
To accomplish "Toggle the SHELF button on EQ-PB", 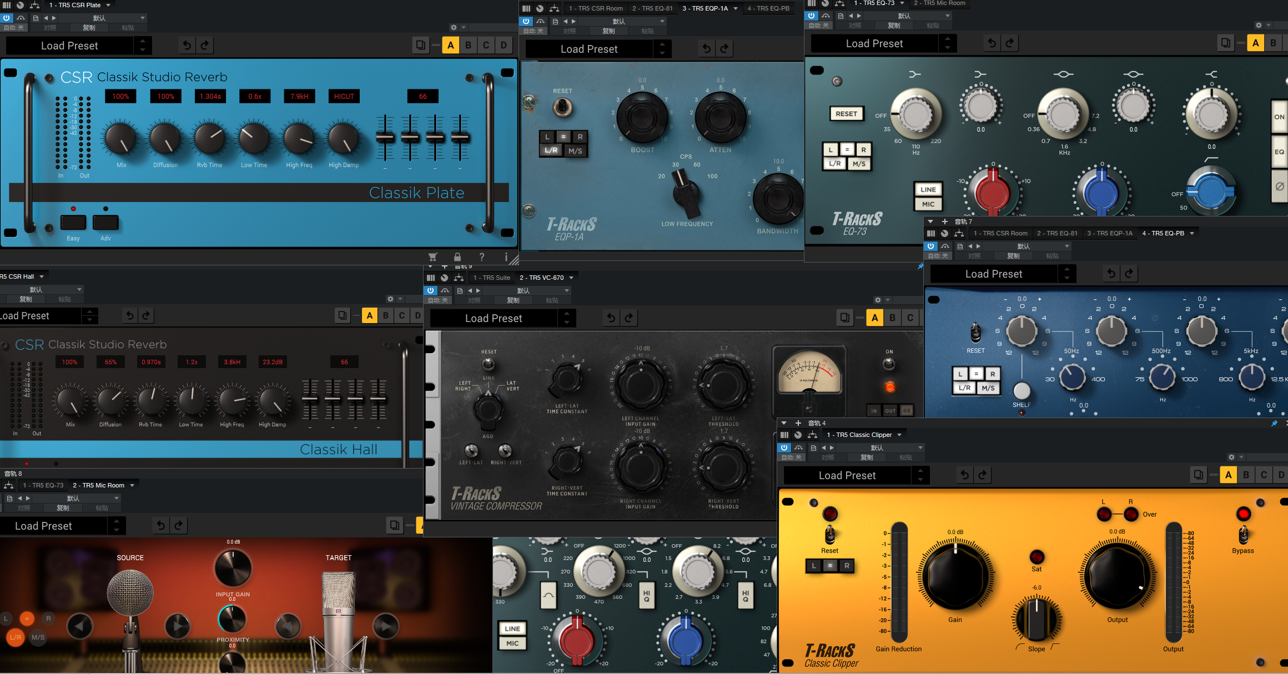I will pos(1022,390).
